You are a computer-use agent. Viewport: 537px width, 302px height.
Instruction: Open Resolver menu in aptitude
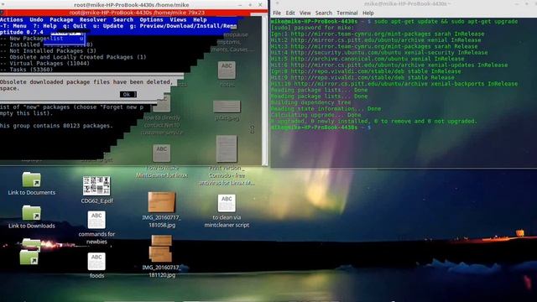tap(93, 20)
